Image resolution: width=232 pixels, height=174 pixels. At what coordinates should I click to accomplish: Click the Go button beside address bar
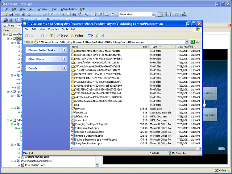(195, 42)
